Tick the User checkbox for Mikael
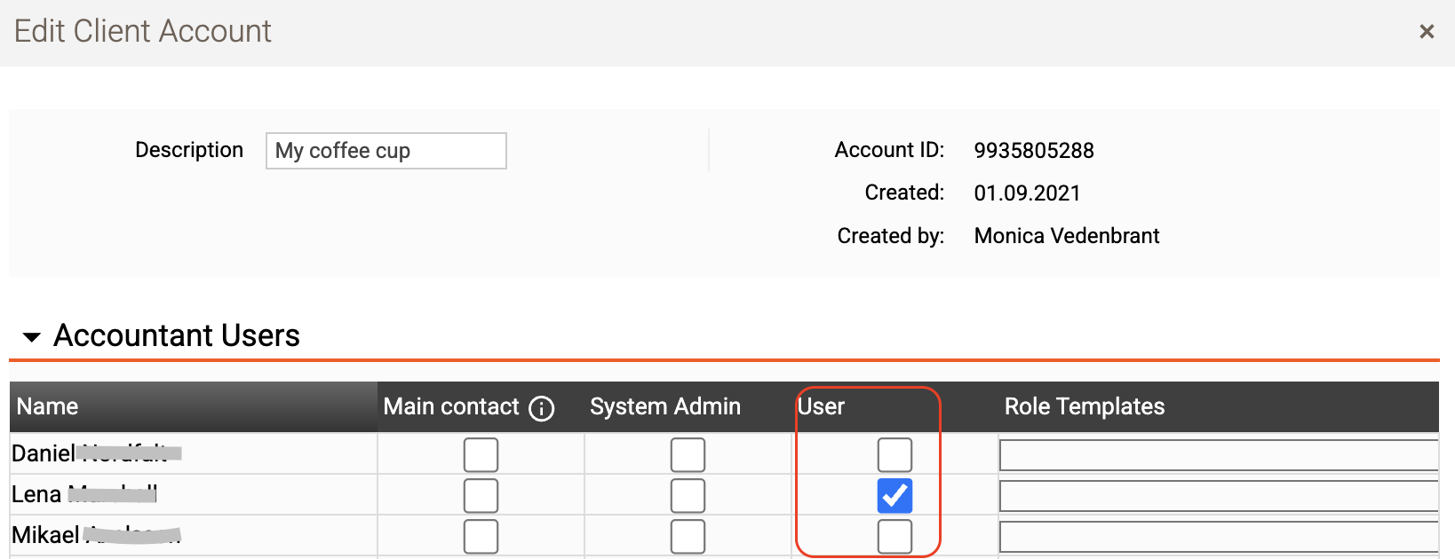Screen dimensions: 1455x559 point(894,537)
